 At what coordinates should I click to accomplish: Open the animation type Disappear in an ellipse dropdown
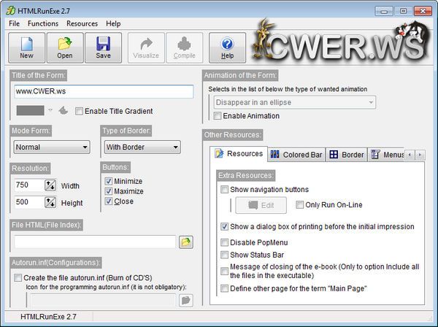point(295,102)
